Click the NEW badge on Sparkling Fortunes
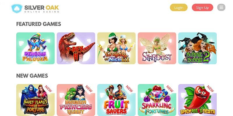Viewport: 233px width, 116px height. point(170,89)
